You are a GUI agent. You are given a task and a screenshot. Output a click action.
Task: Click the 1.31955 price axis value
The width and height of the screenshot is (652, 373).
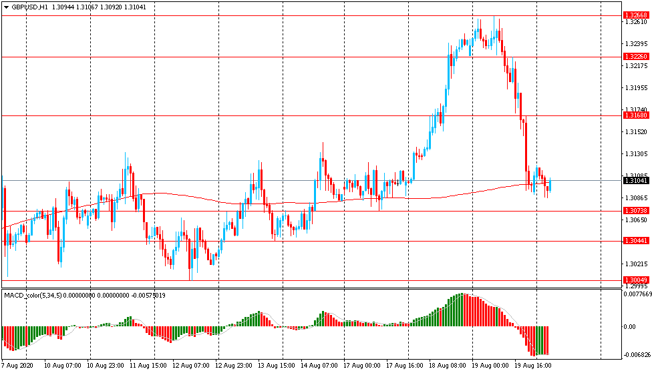(637, 88)
